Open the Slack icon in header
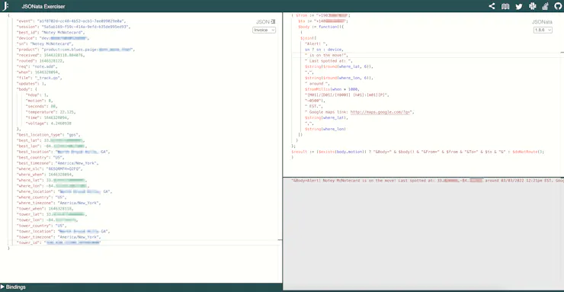The image size is (564, 292). pos(532,6)
